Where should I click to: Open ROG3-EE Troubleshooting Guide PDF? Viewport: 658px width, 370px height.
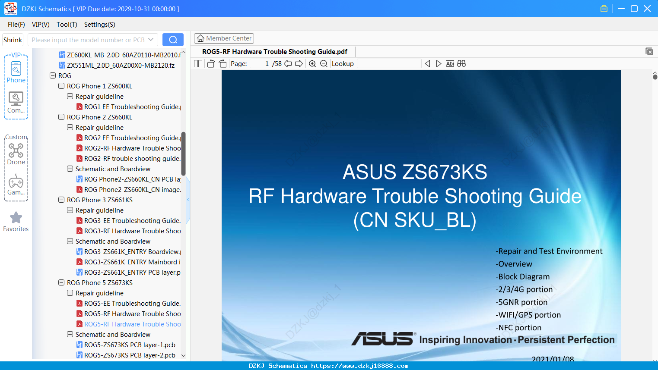(x=128, y=221)
